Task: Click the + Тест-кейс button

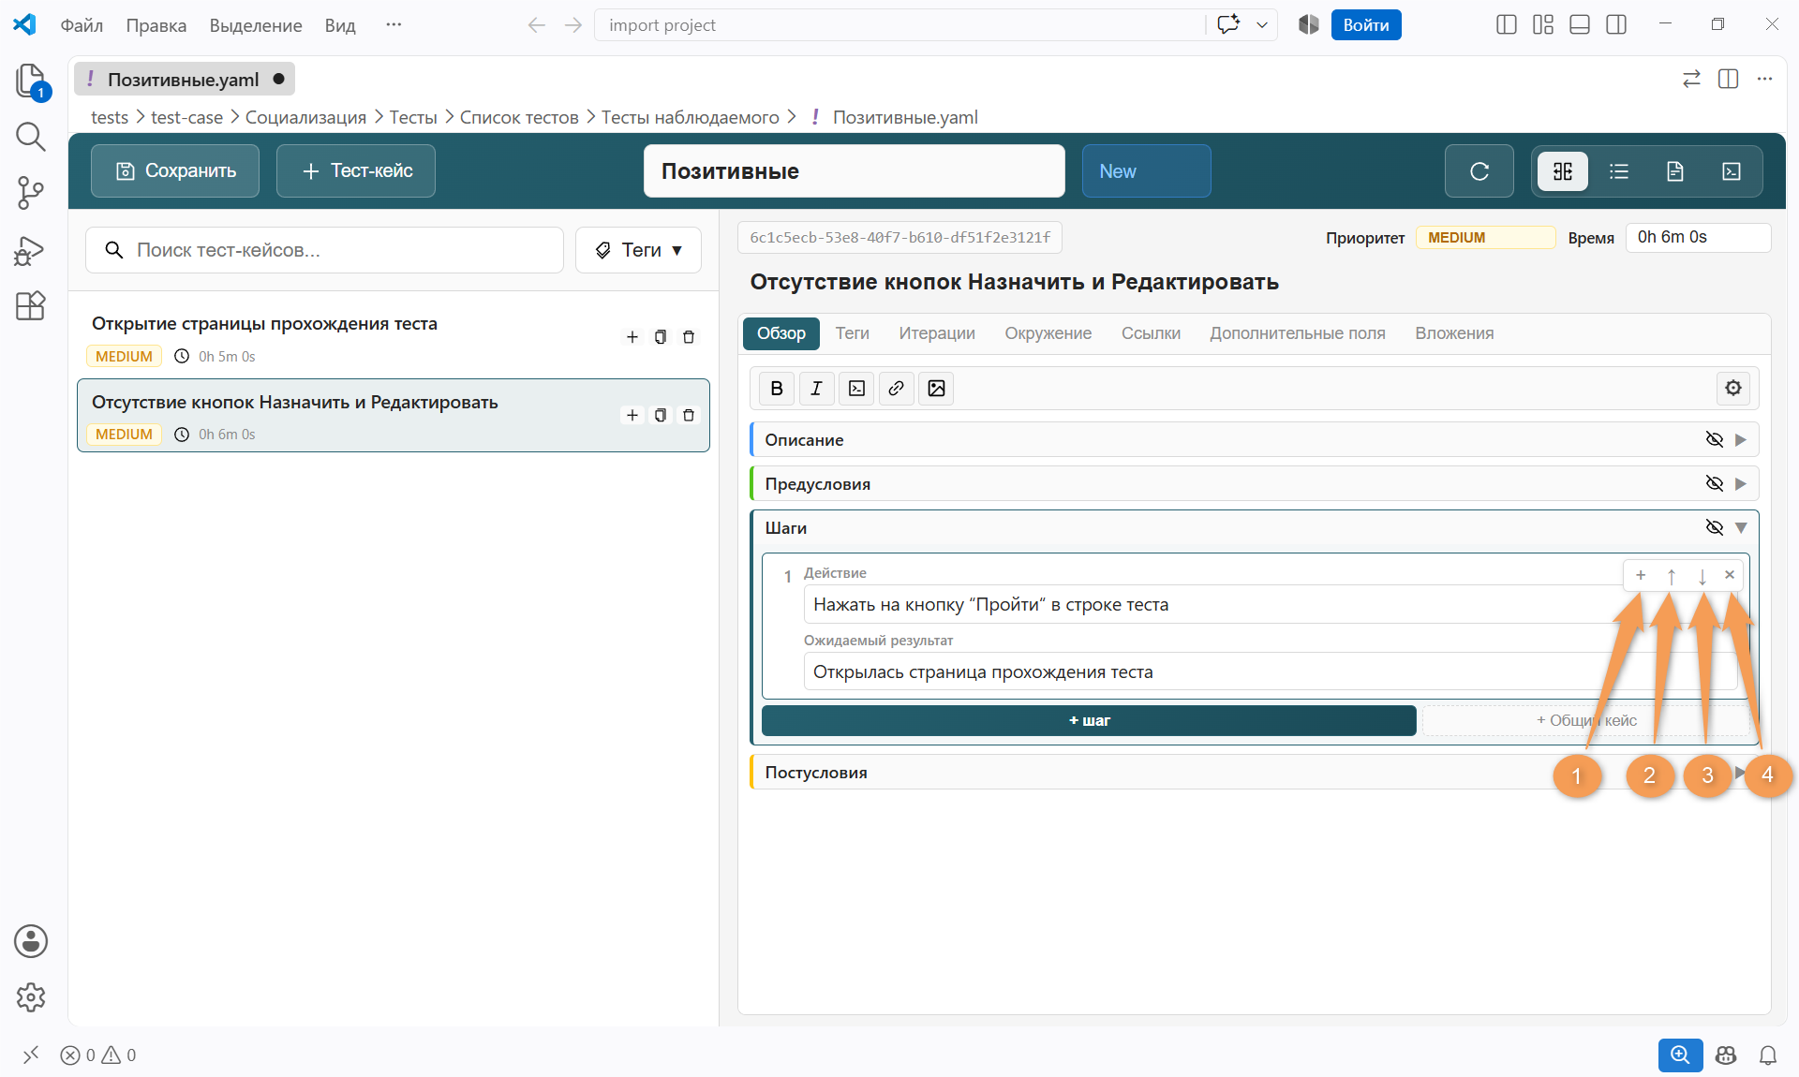Action: [x=356, y=171]
